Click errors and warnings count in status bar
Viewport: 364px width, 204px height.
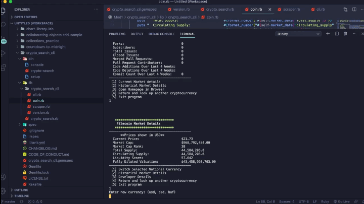click(x=35, y=201)
